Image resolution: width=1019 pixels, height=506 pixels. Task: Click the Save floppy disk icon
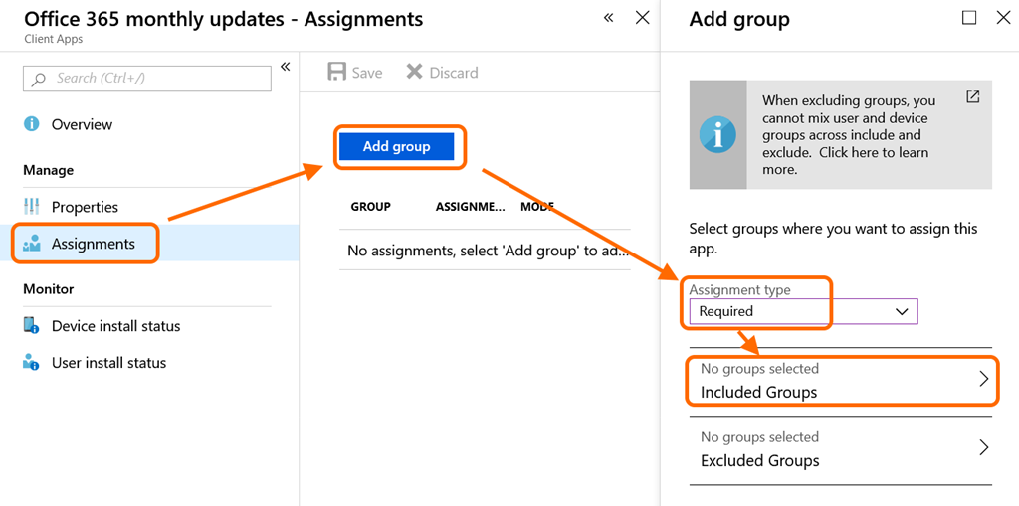click(337, 73)
